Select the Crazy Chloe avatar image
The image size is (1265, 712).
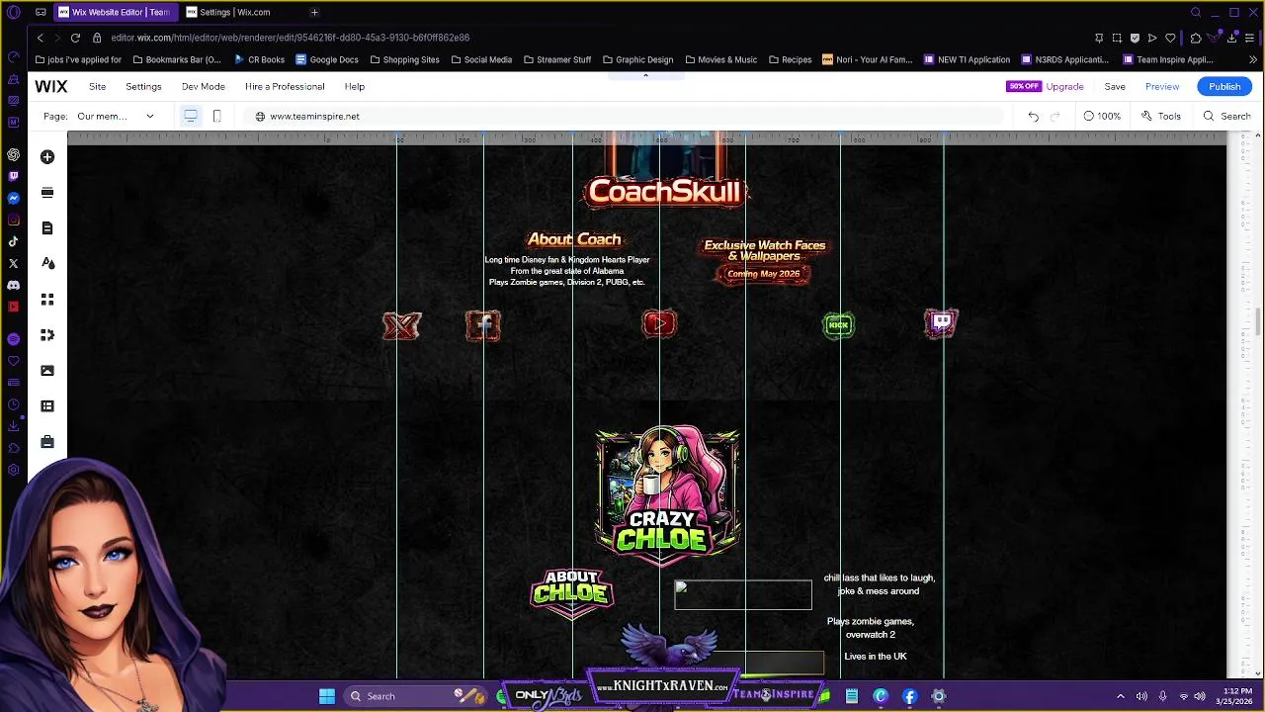[x=667, y=494]
